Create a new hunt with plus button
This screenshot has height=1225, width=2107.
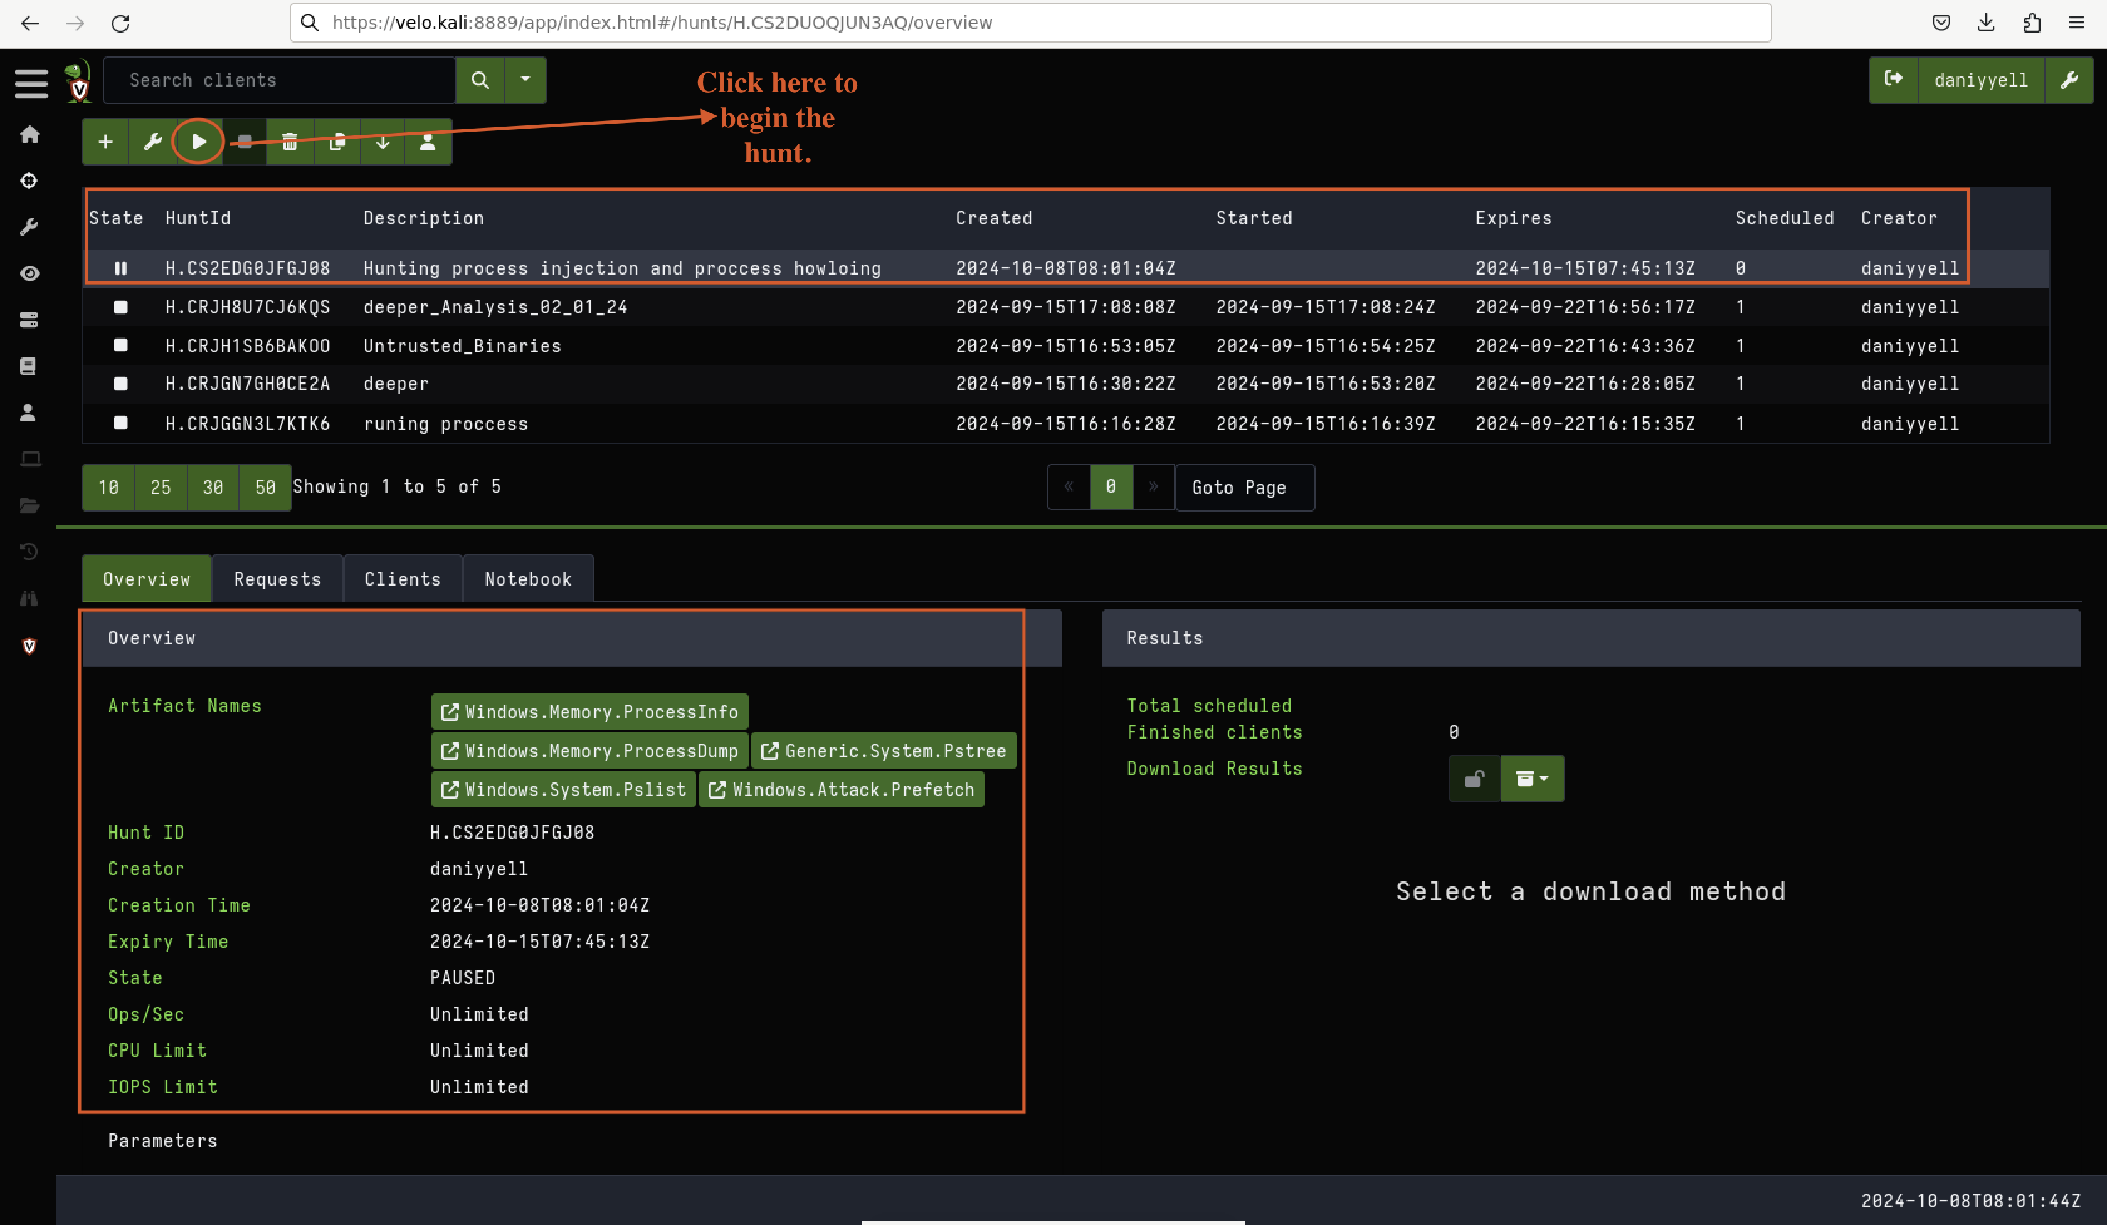[x=105, y=142]
